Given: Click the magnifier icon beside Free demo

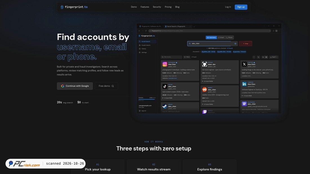Looking at the screenshot, I should [113, 86].
